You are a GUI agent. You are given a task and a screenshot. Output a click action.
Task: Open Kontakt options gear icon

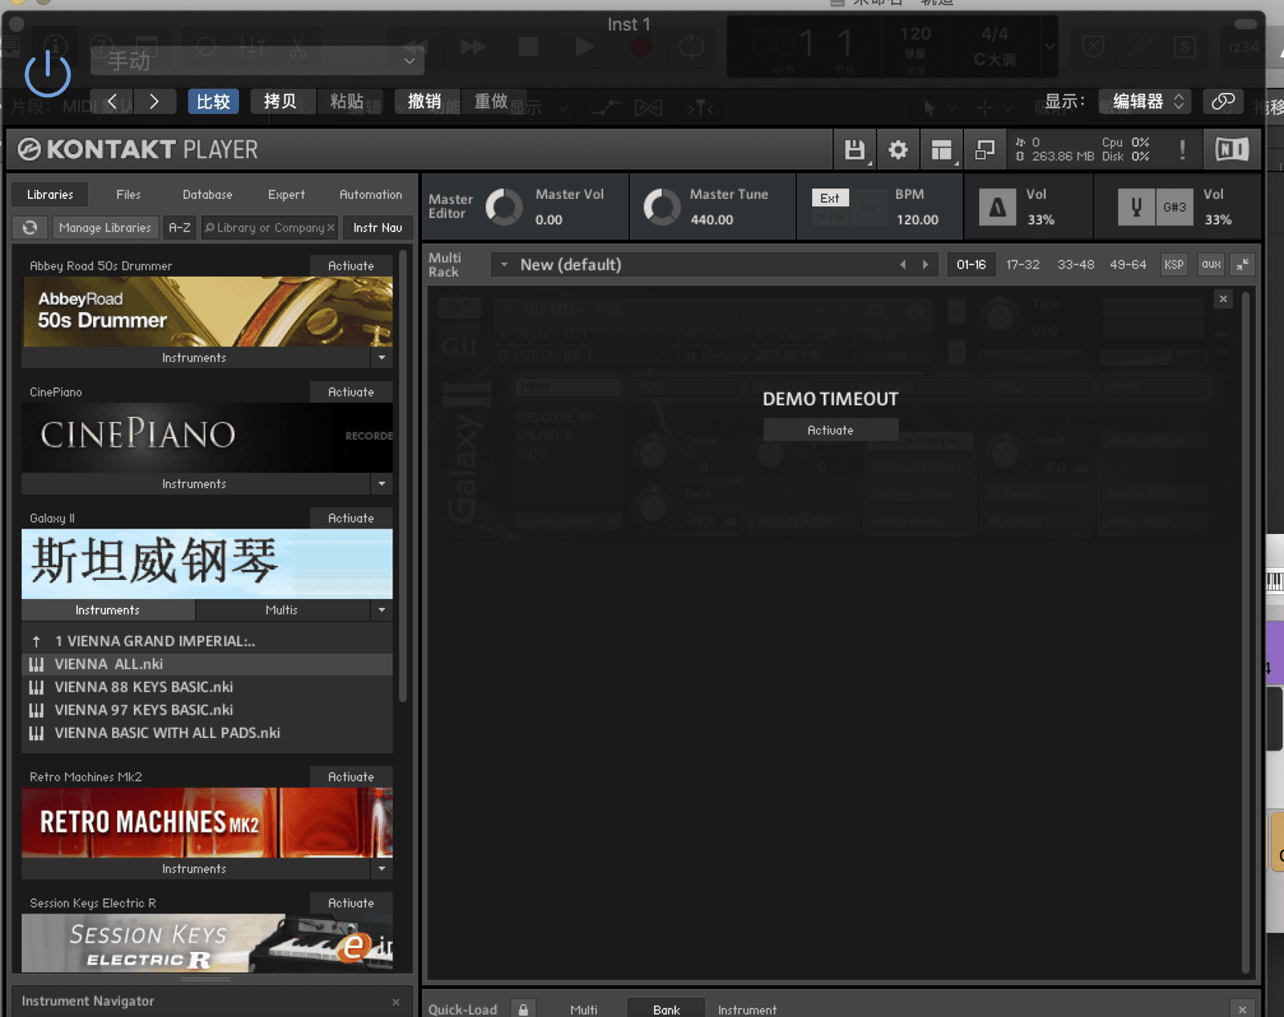click(898, 150)
